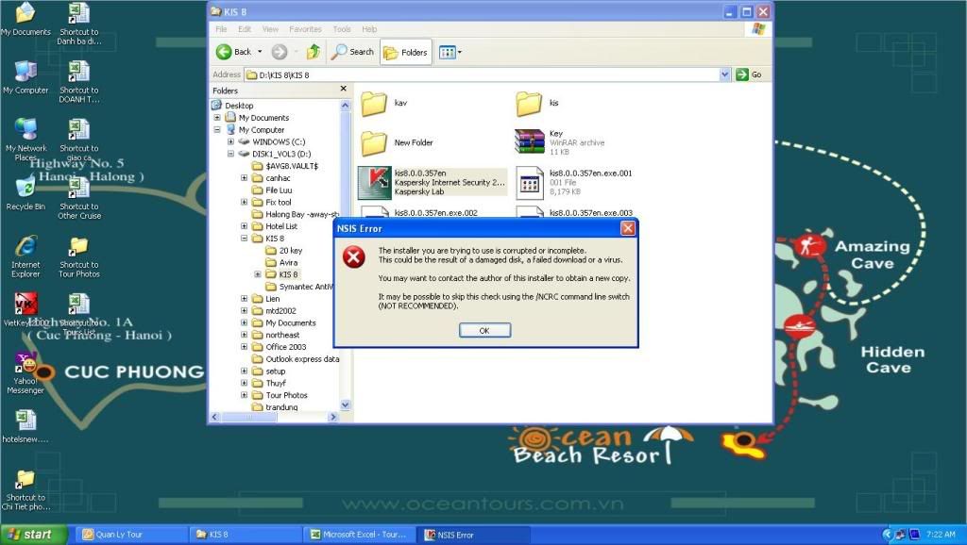The image size is (967, 545).
Task: Expand WINDOWS (C:) drive in tree
Action: [230, 141]
